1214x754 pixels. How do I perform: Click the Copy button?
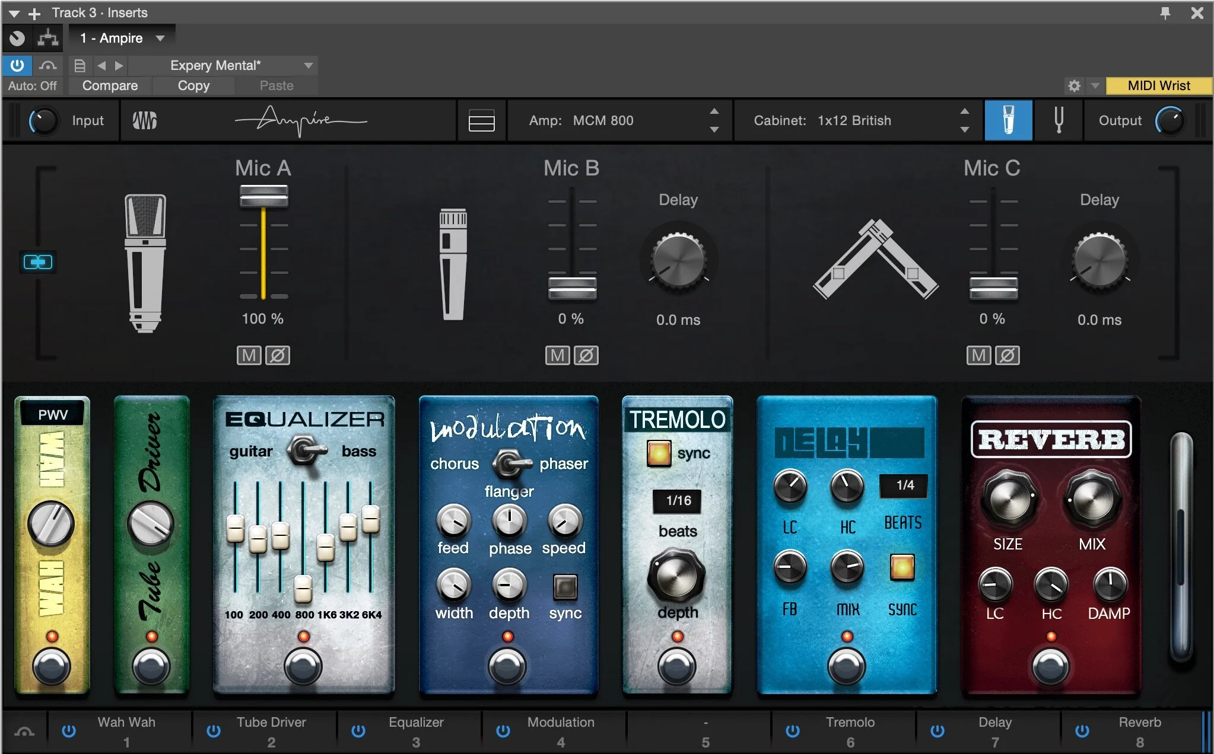point(193,86)
